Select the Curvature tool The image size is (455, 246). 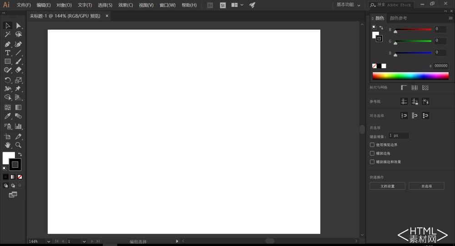point(18,45)
